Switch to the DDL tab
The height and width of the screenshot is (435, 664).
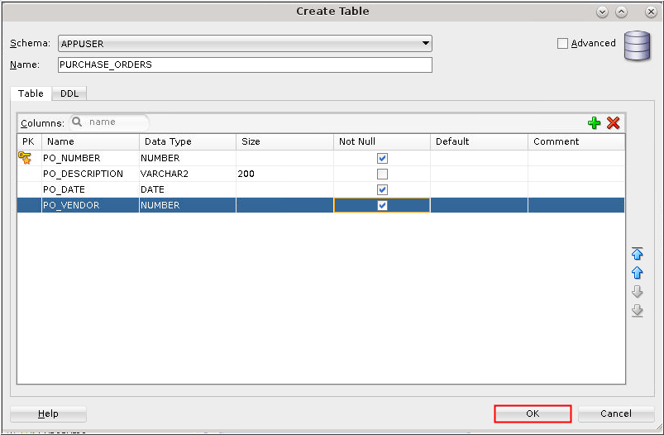tap(69, 93)
